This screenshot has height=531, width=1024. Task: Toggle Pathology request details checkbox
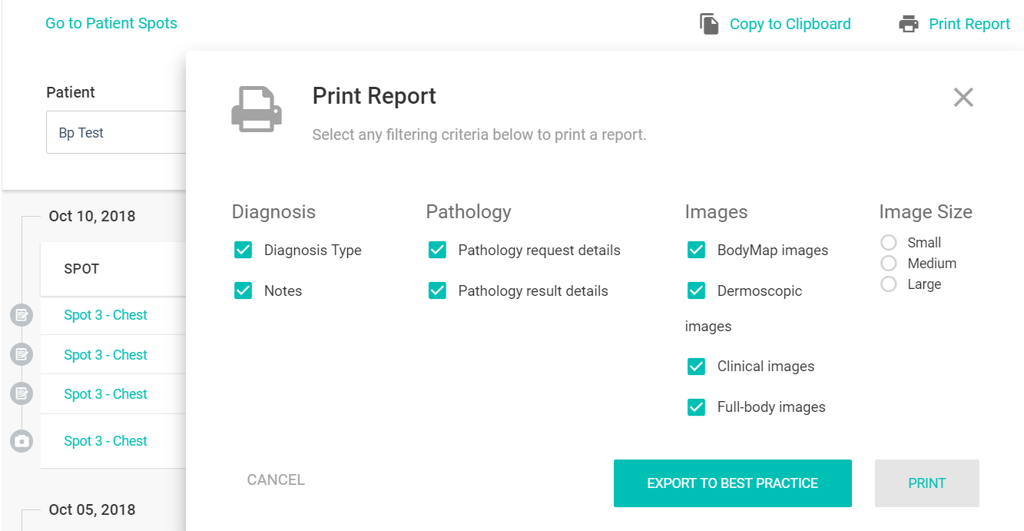tap(438, 251)
